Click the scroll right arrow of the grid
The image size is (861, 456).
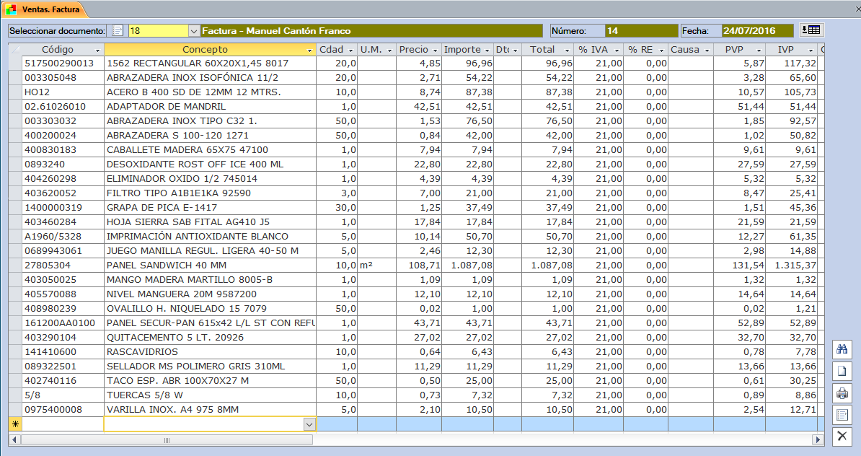(818, 439)
